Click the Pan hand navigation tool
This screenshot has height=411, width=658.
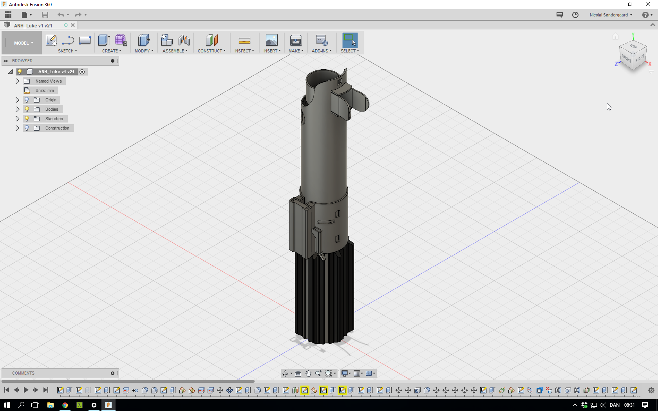coord(308,373)
